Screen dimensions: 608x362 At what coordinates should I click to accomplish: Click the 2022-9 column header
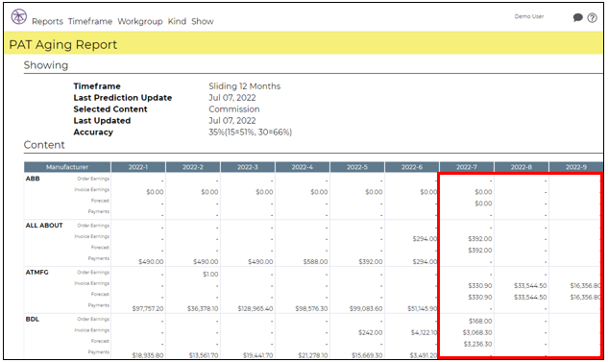(575, 167)
